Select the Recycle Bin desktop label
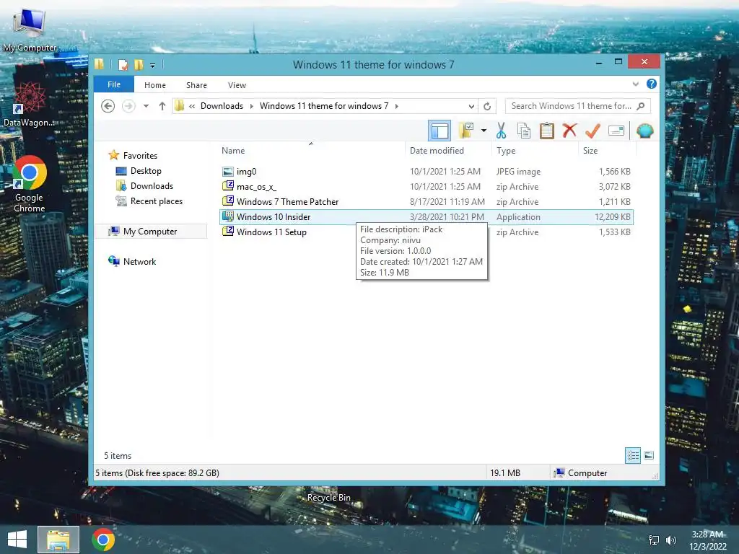This screenshot has height=554, width=739. (329, 498)
